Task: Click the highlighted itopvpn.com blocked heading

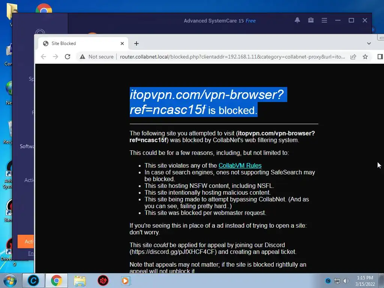Action: [x=208, y=102]
